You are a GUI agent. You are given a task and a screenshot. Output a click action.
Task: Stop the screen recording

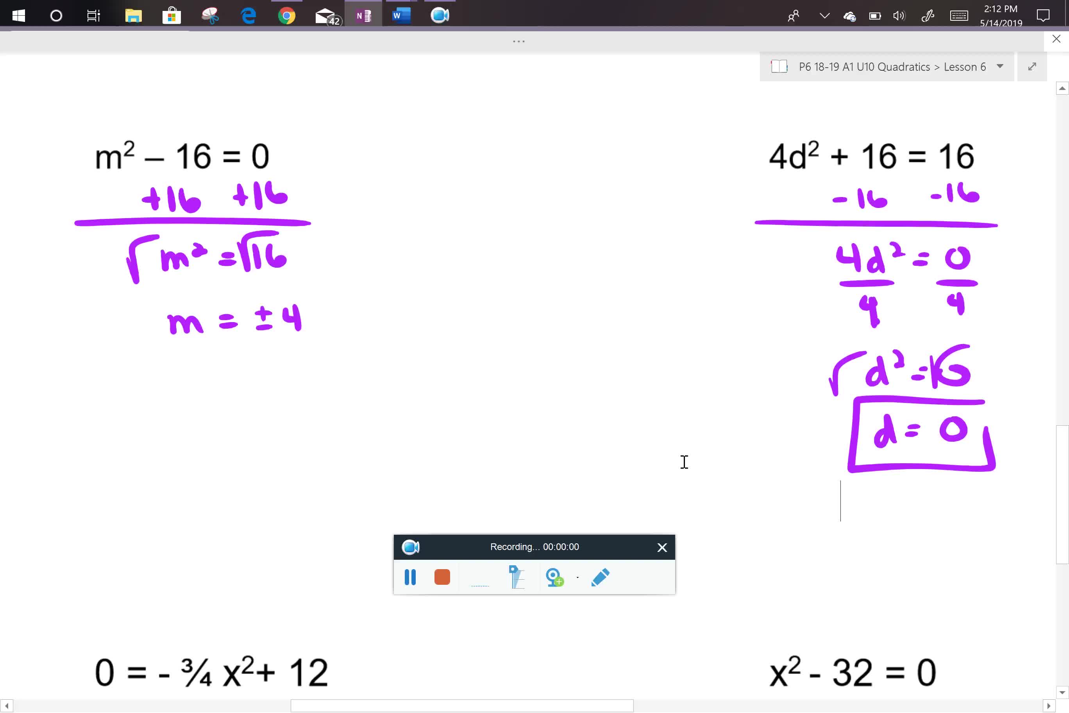click(442, 577)
